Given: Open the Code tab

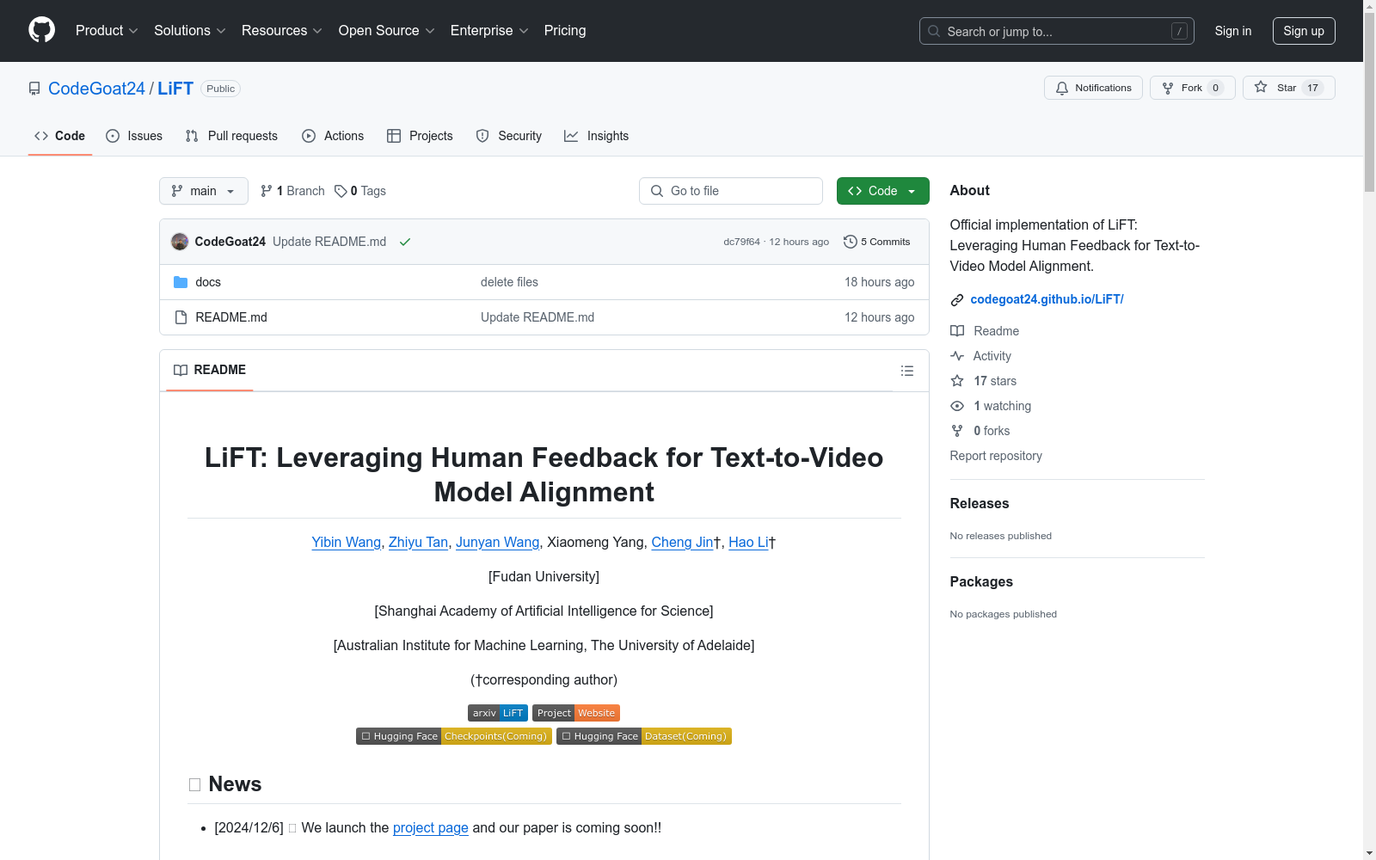Looking at the screenshot, I should click(60, 136).
